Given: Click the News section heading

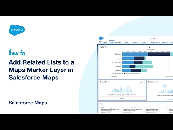Looking at the screenshot, I should pos(102,104).
